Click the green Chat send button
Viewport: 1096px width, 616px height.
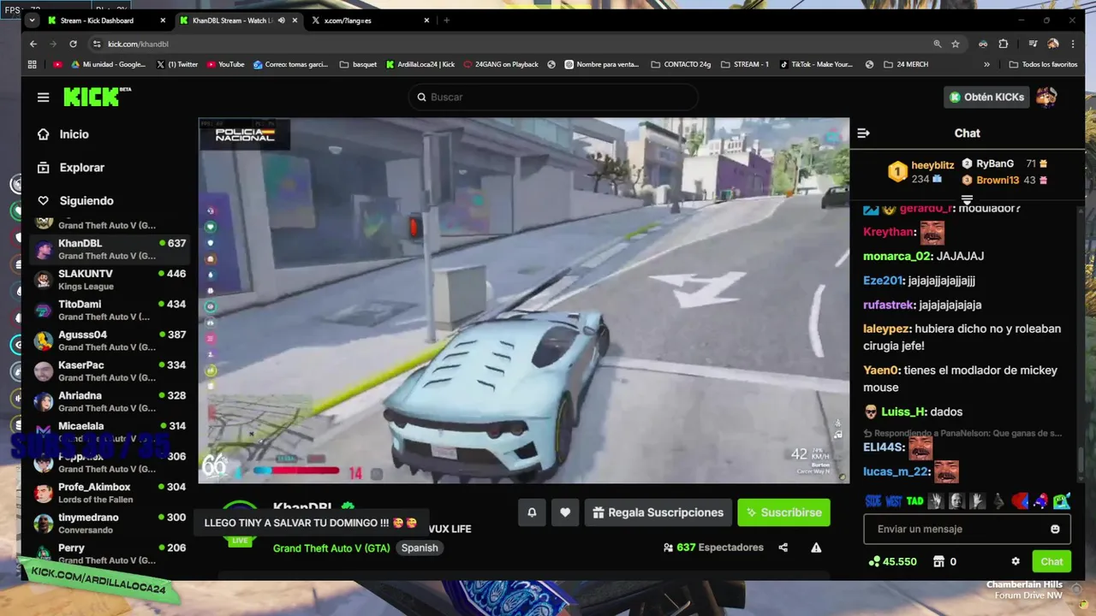[x=1051, y=561]
